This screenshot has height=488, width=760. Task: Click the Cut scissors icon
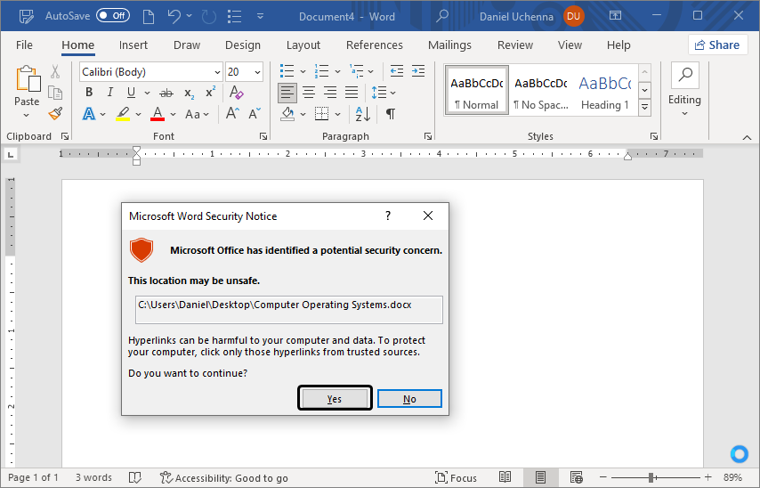point(55,72)
